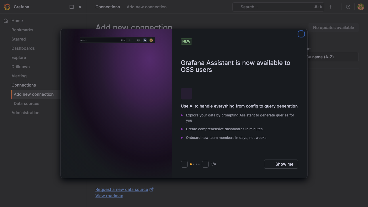368x207 pixels.
Task: Click the plus icon in top bar
Action: [x=331, y=7]
